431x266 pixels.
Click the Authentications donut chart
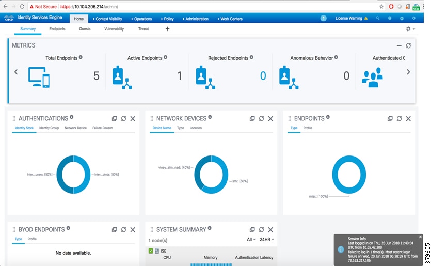[x=73, y=175]
